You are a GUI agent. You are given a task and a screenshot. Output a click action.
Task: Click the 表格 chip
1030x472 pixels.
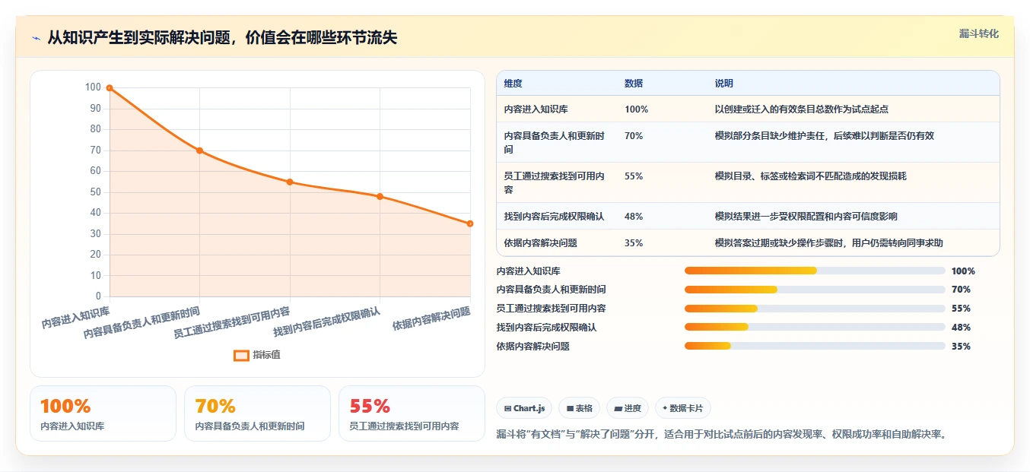[579, 408]
